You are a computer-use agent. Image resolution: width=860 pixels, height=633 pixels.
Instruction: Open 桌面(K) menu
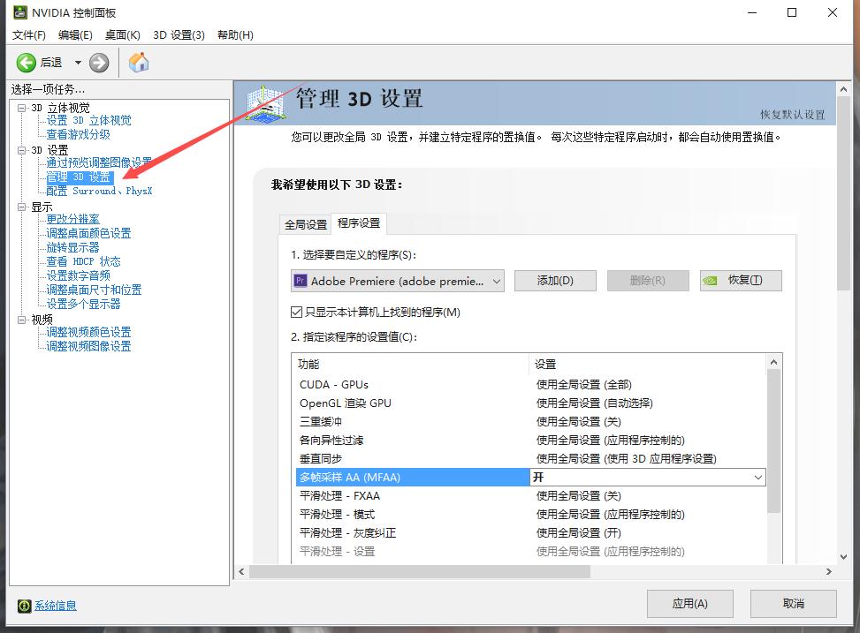(x=123, y=35)
